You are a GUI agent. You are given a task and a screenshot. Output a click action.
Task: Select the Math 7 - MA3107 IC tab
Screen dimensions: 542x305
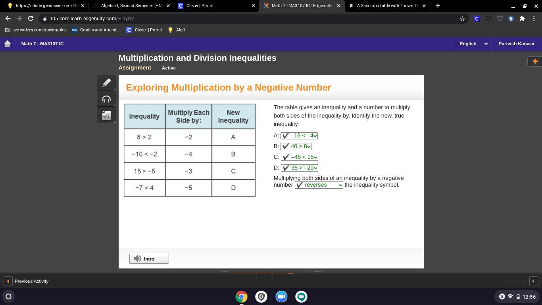pyautogui.click(x=302, y=6)
